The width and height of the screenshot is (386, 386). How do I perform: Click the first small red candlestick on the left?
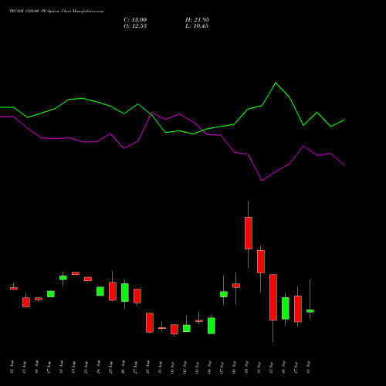[14, 289]
